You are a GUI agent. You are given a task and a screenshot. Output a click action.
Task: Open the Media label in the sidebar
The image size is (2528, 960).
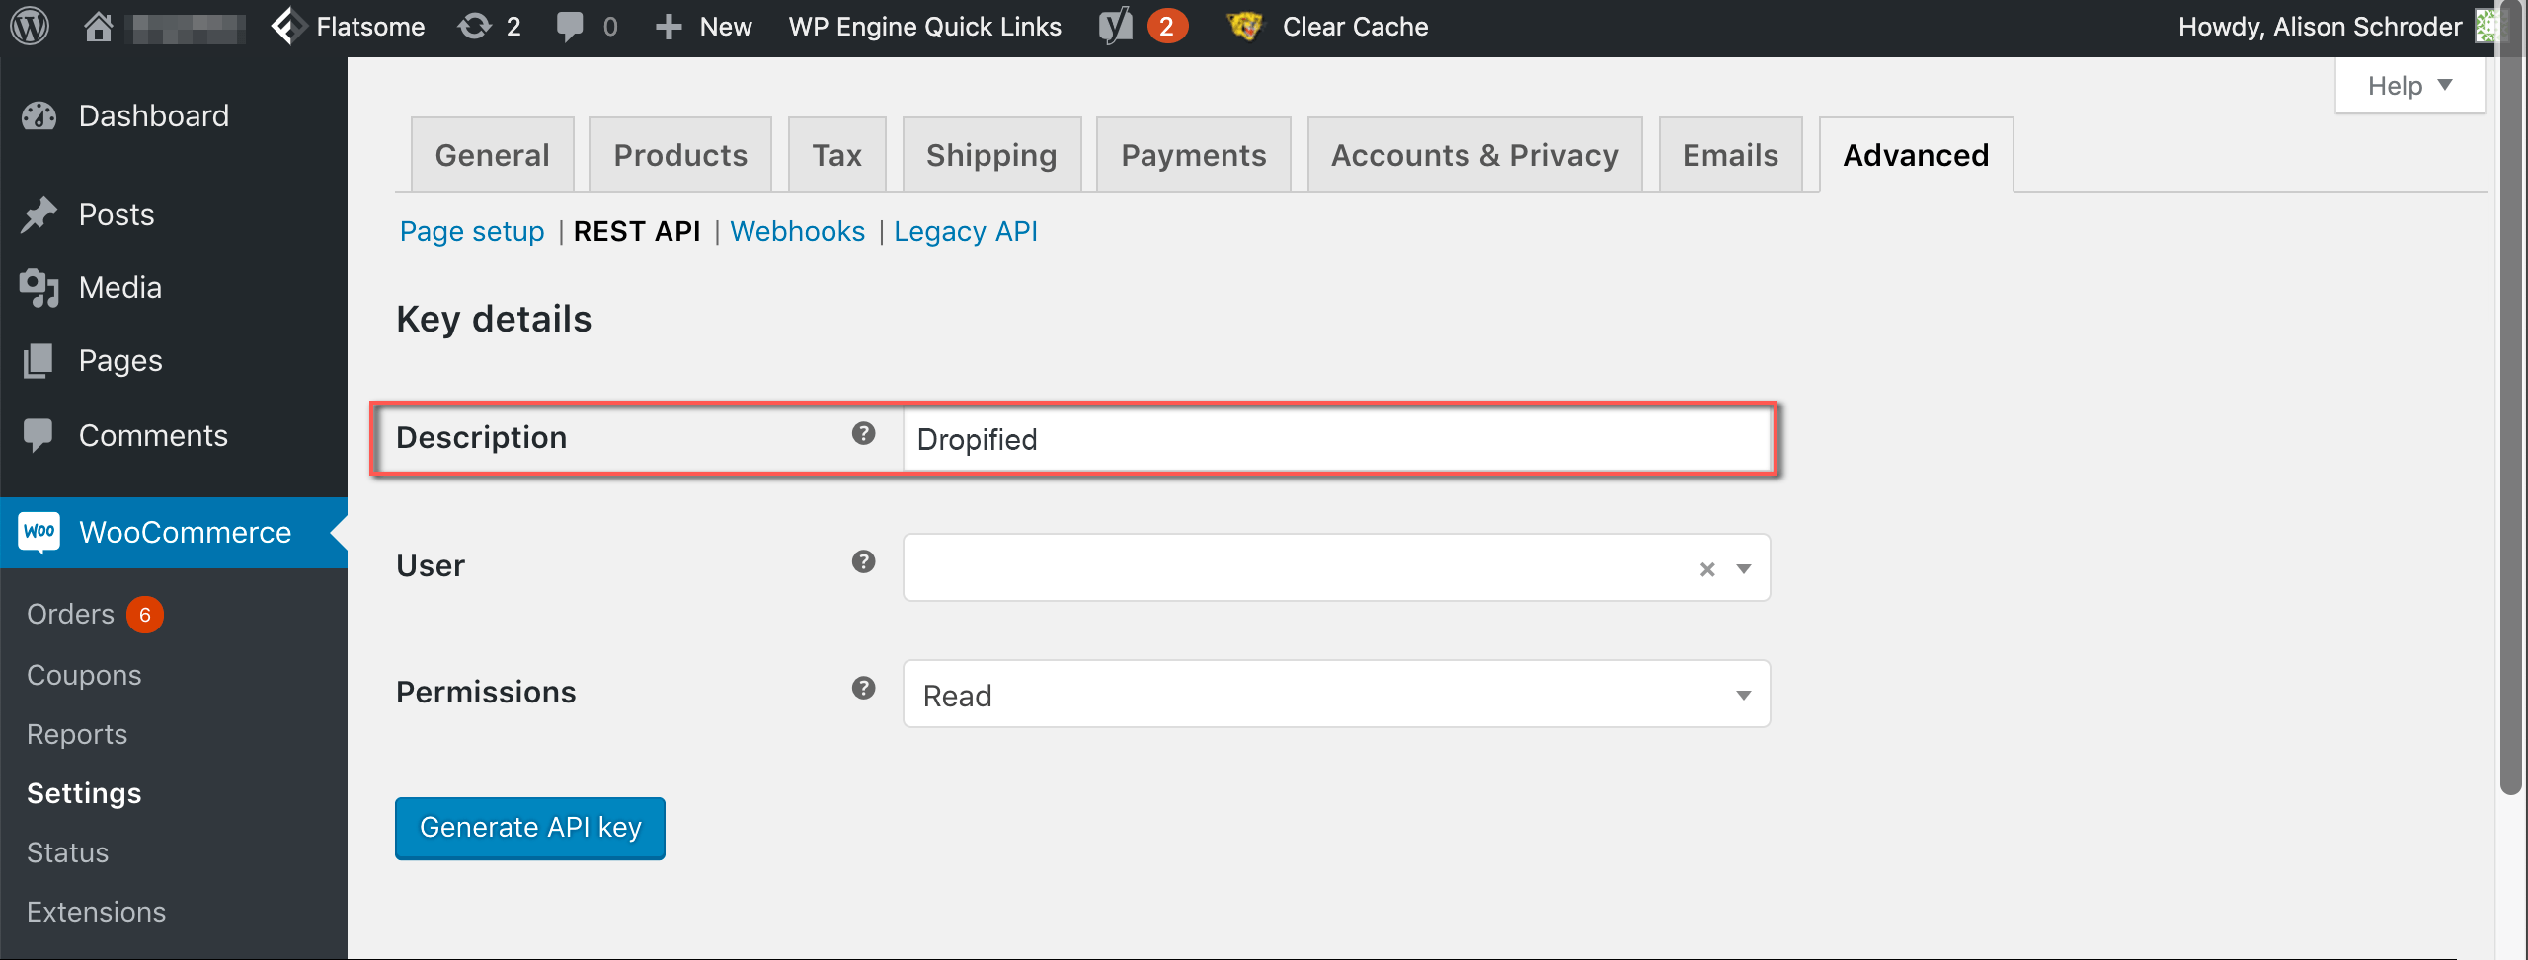click(x=120, y=288)
